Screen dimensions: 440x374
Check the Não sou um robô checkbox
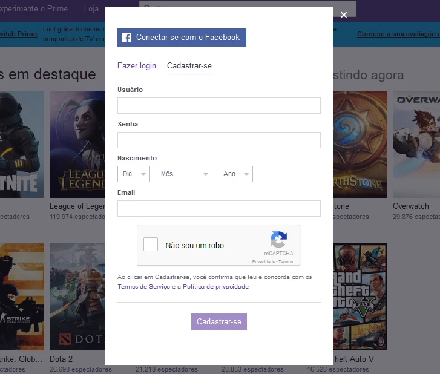pos(151,244)
